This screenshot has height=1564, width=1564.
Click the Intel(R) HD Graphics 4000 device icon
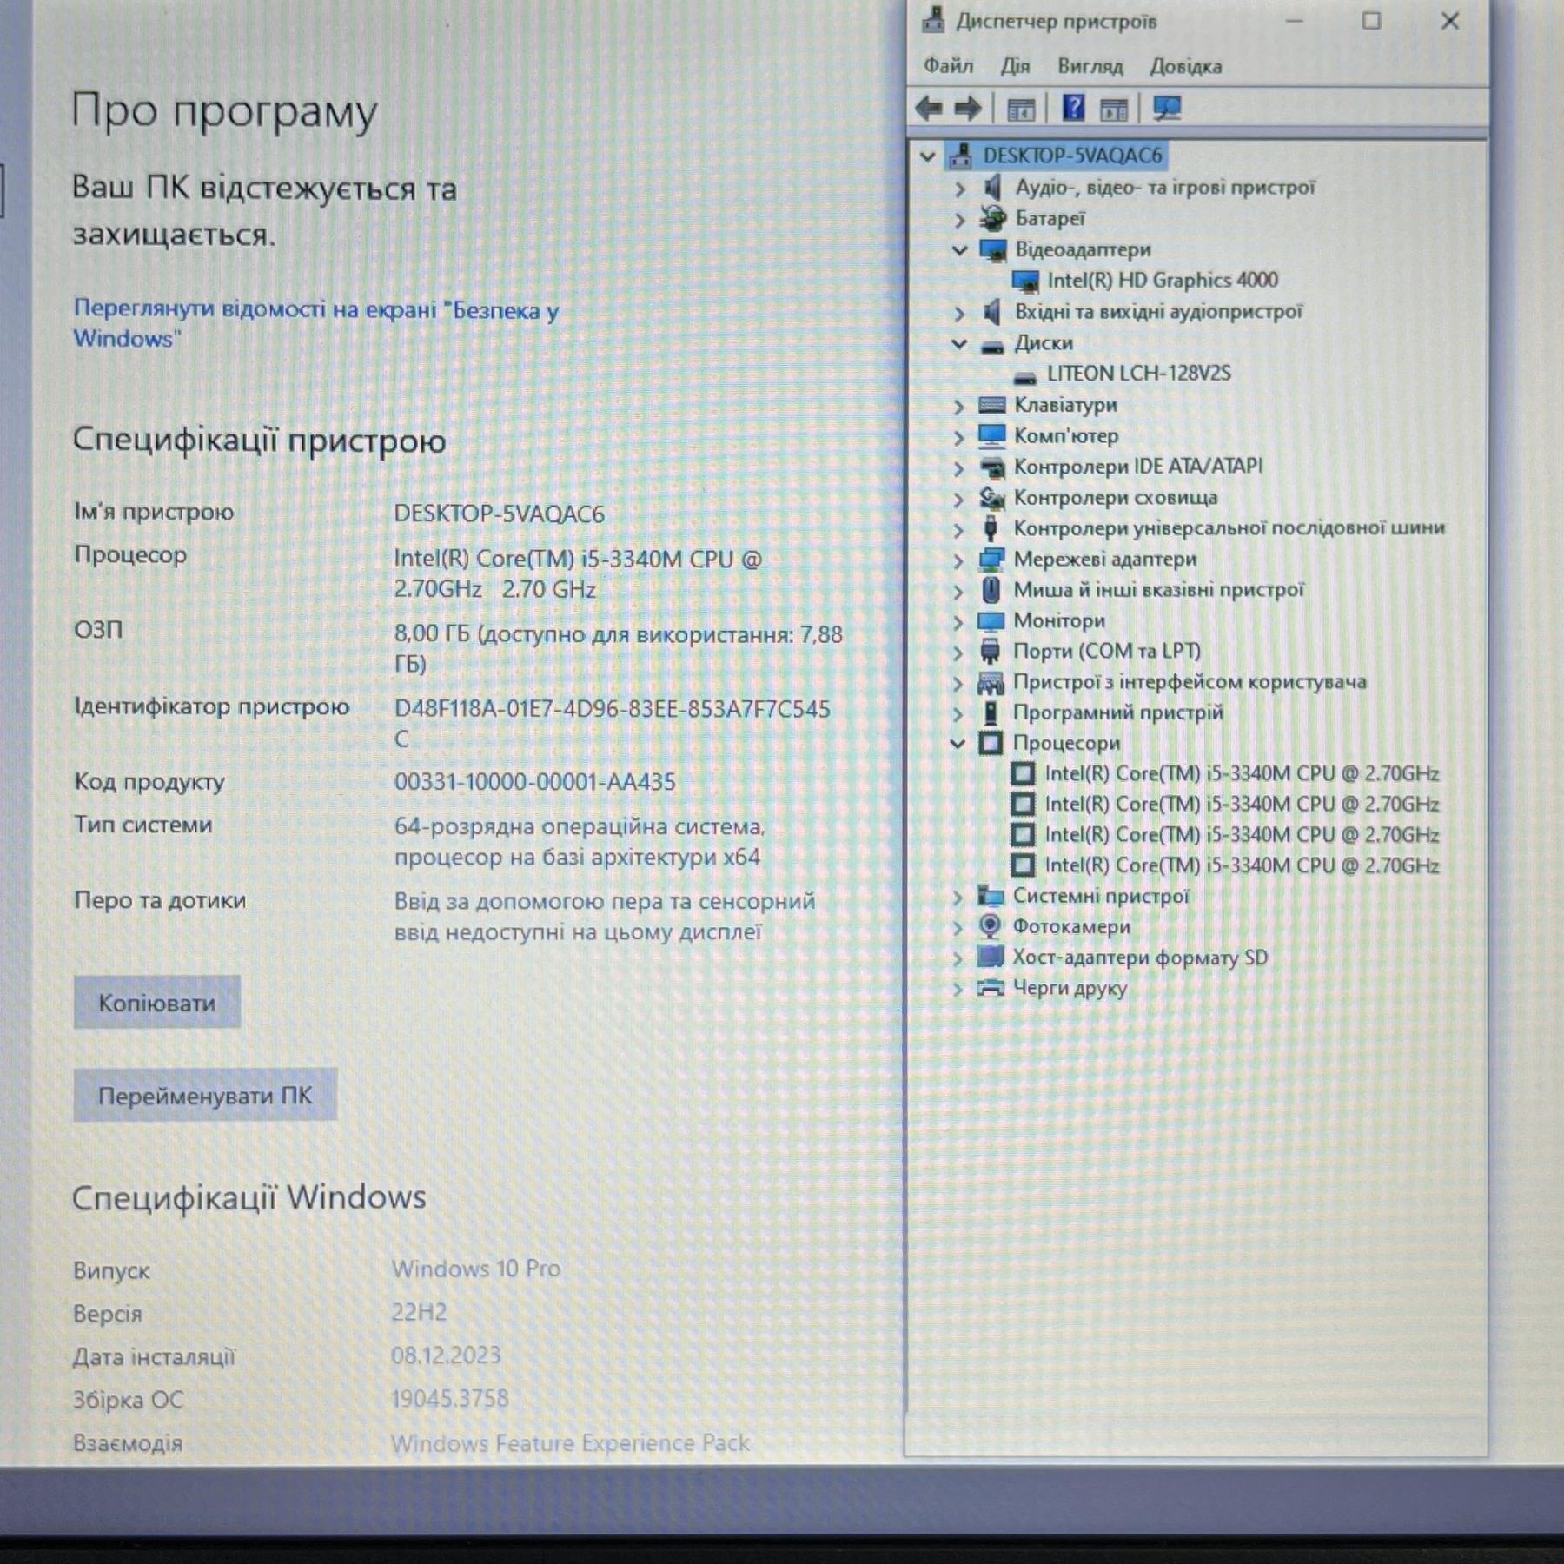point(1025,281)
